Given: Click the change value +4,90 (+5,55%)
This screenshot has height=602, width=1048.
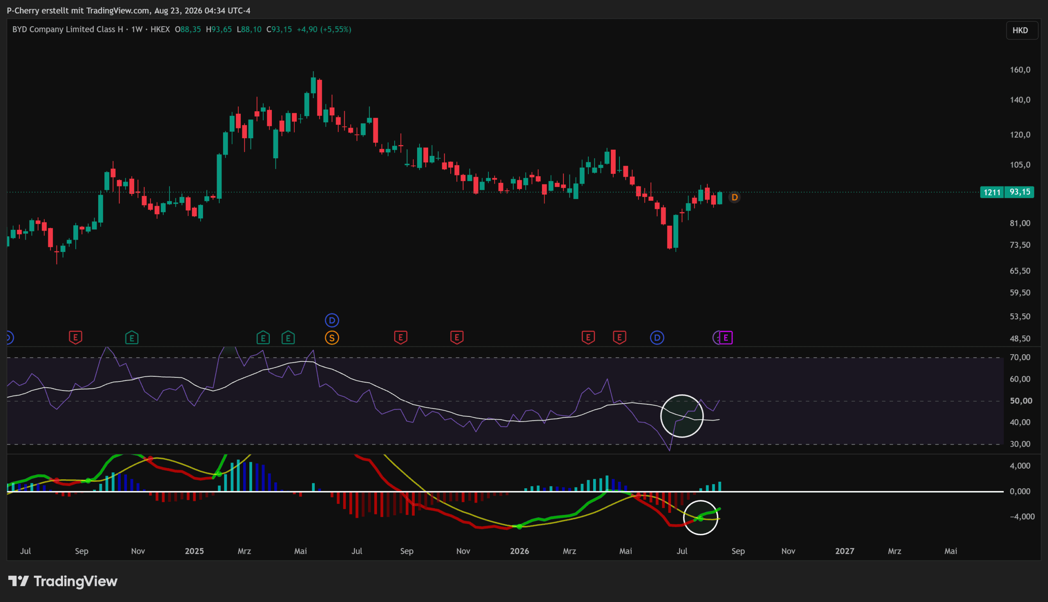Looking at the screenshot, I should (x=324, y=29).
